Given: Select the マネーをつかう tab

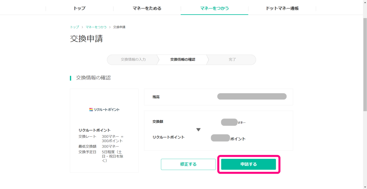Looking at the screenshot, I should 214,8.
